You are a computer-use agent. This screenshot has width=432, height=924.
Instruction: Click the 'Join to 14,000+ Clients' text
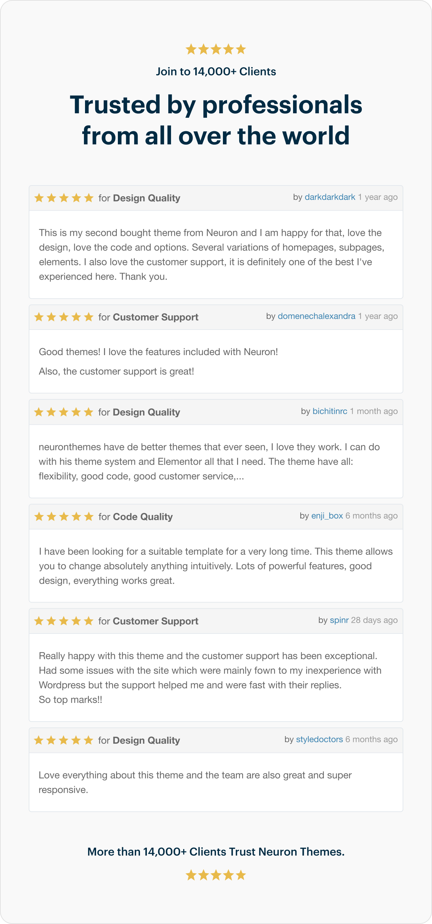216,72
